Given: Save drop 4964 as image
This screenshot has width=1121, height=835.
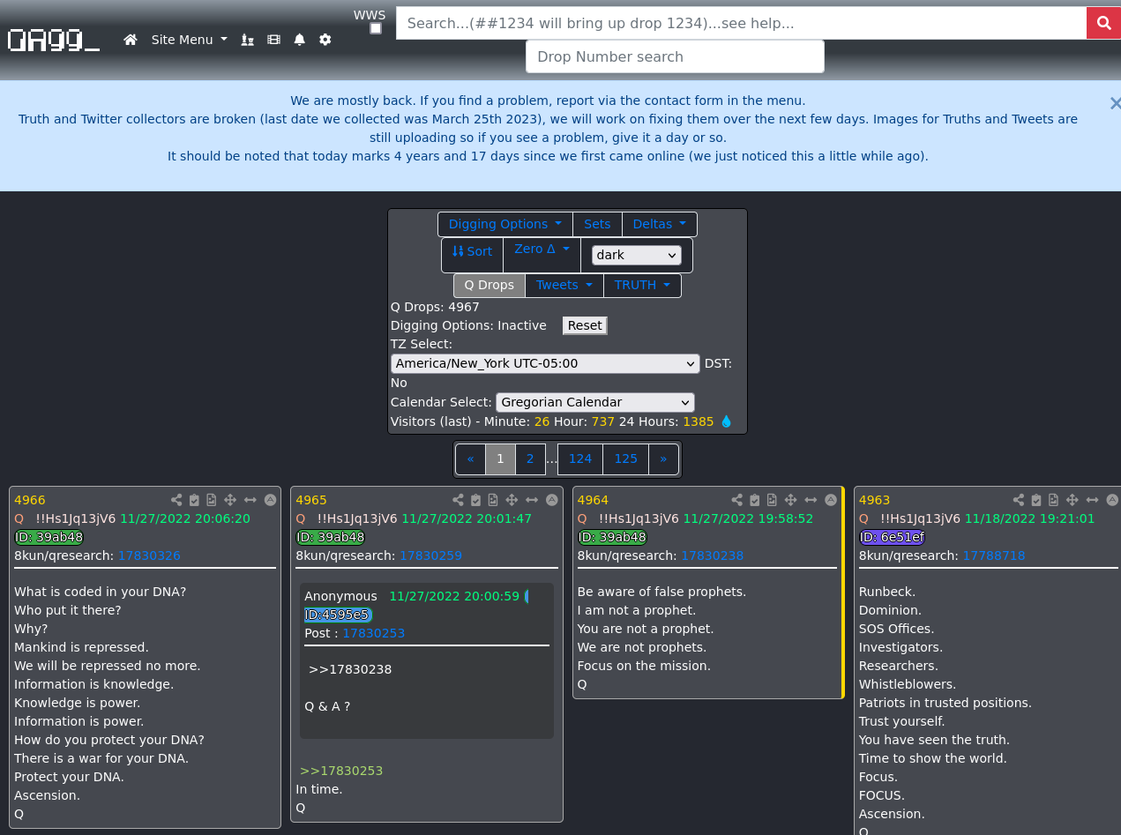Looking at the screenshot, I should (x=772, y=500).
